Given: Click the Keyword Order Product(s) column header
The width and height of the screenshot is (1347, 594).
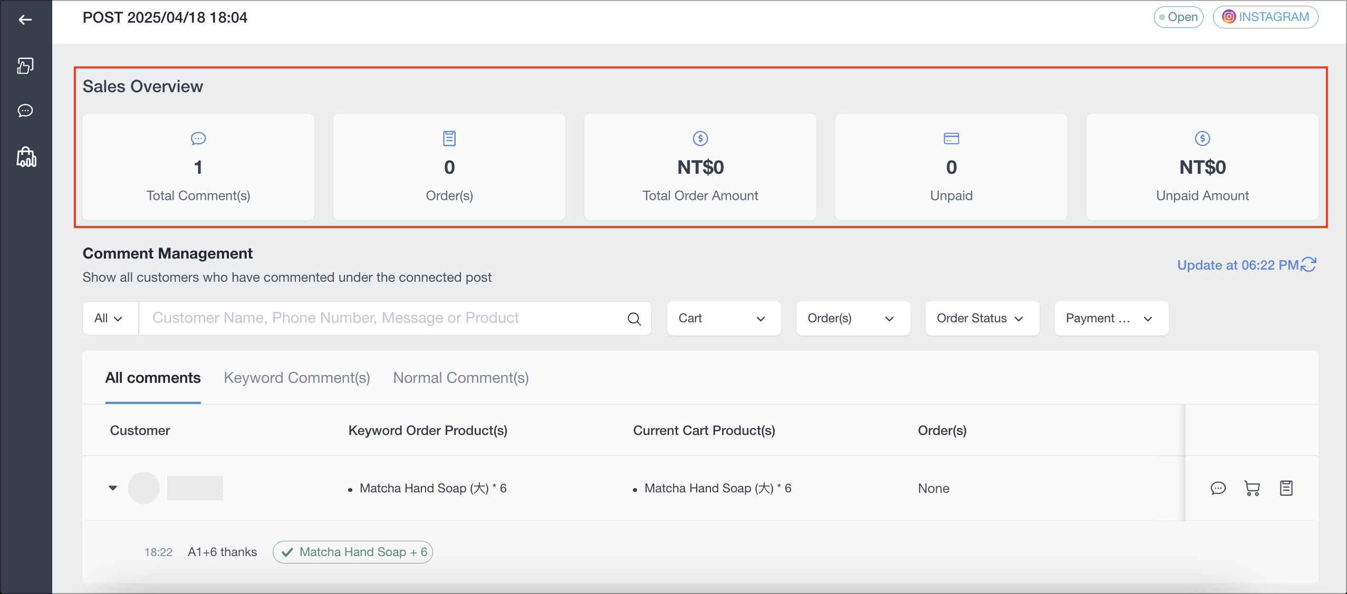Looking at the screenshot, I should (428, 430).
